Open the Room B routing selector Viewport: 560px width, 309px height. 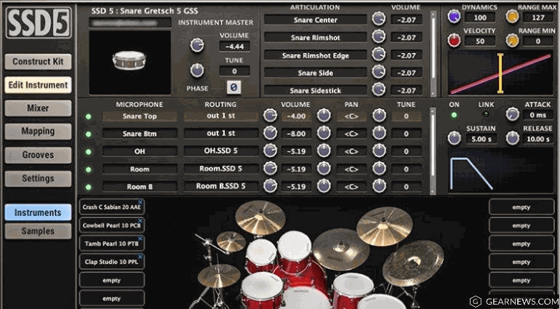(x=221, y=186)
